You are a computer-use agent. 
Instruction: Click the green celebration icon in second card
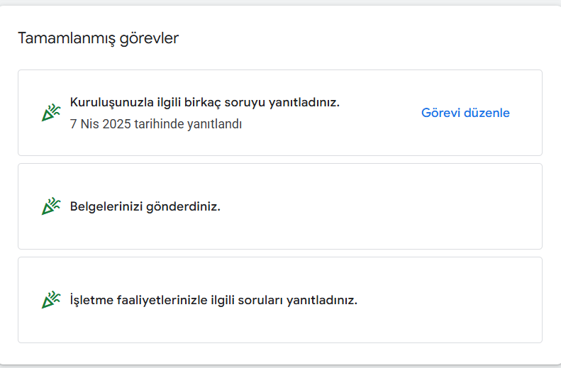[x=51, y=206]
